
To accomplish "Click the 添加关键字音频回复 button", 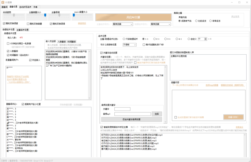I will point(131,119).
